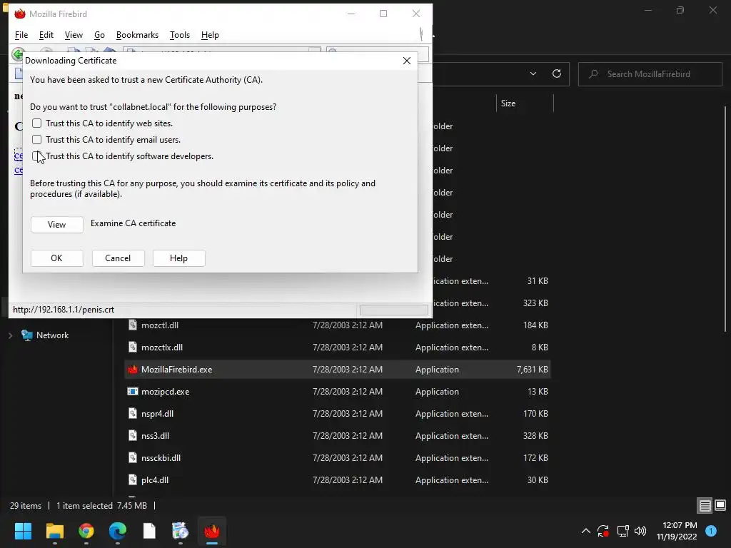
Task: Click the status bar URL penis.crt text
Action: [x=64, y=310]
